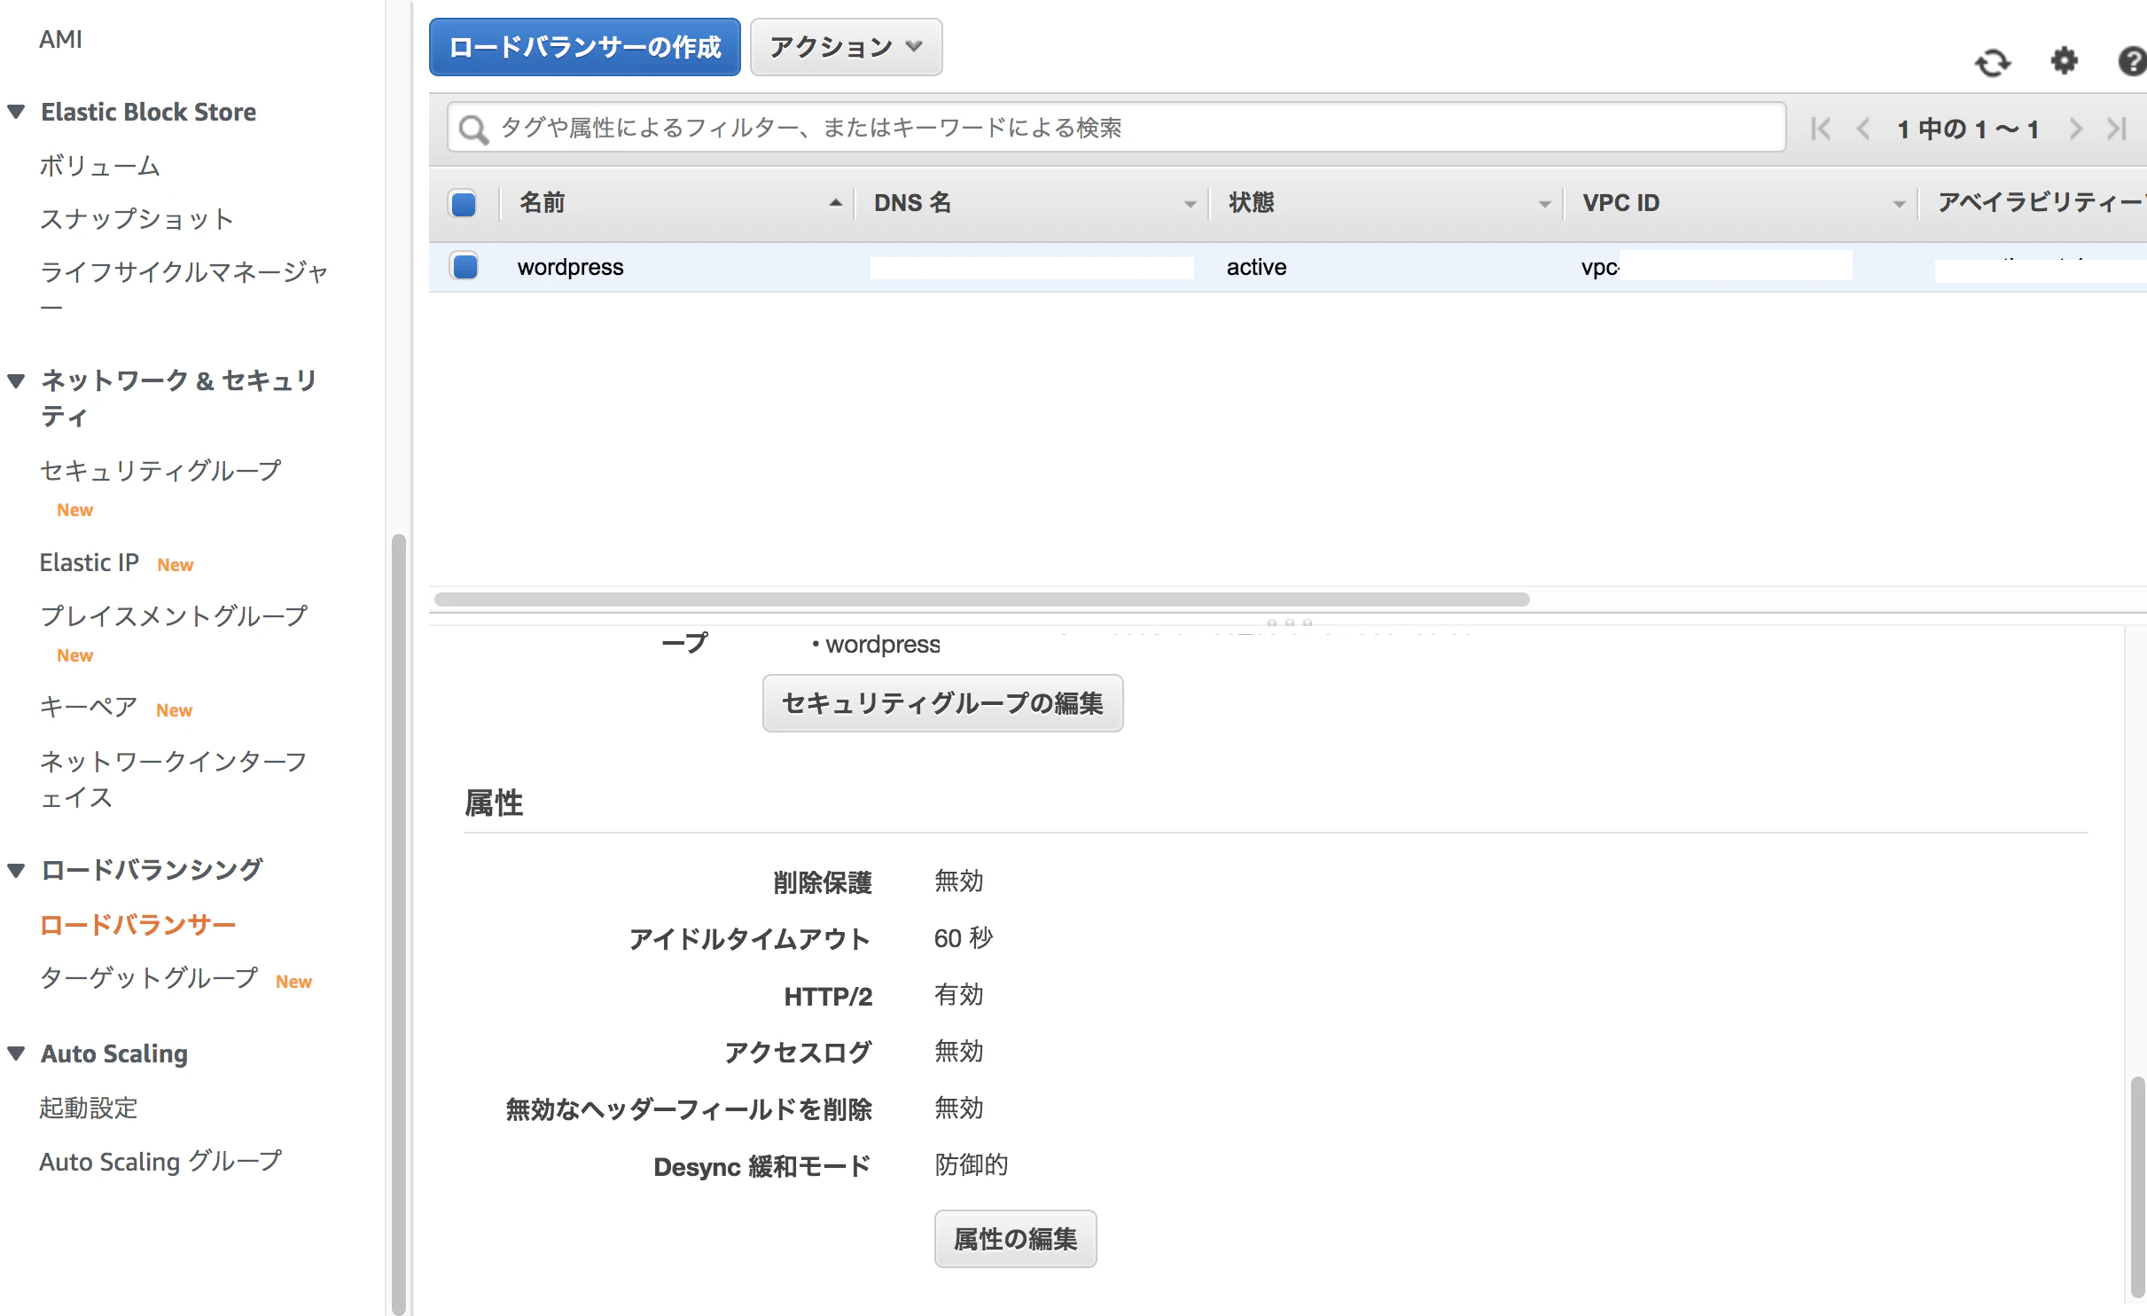Click the horizontal table scrollbar
This screenshot has width=2147, height=1316.
point(981,599)
